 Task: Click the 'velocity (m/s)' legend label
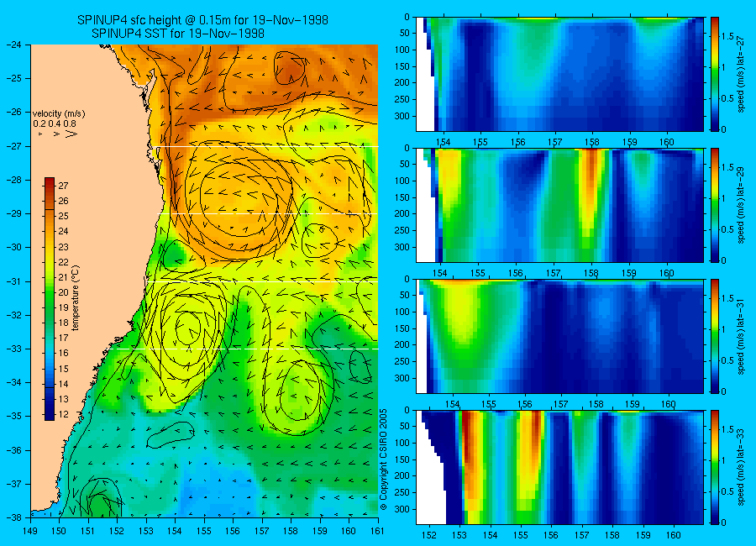[x=59, y=114]
